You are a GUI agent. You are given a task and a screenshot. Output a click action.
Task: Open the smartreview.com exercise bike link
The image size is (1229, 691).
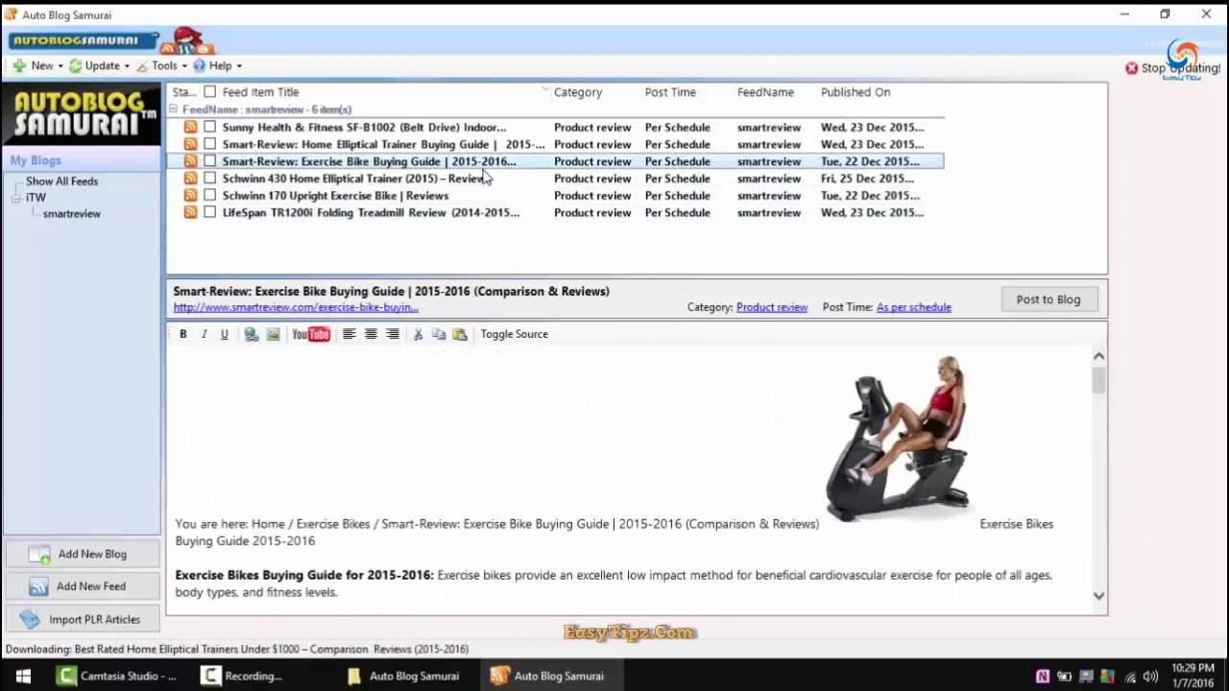coord(296,307)
